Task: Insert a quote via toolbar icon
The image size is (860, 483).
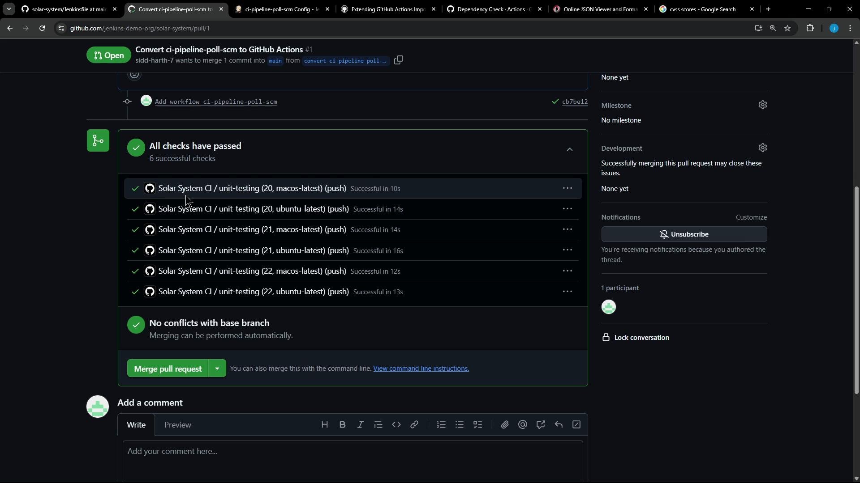Action: tap(378, 425)
